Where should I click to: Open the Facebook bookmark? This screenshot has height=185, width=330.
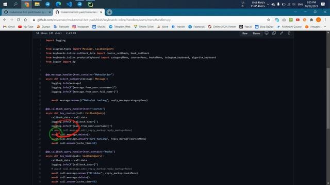pos(196,27)
